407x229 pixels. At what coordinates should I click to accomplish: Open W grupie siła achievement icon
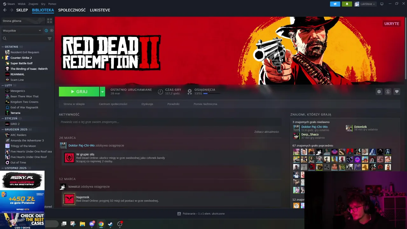pyautogui.click(x=69, y=158)
